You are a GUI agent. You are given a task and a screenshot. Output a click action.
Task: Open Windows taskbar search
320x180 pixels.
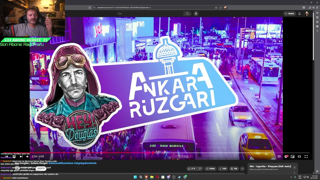[141, 177]
